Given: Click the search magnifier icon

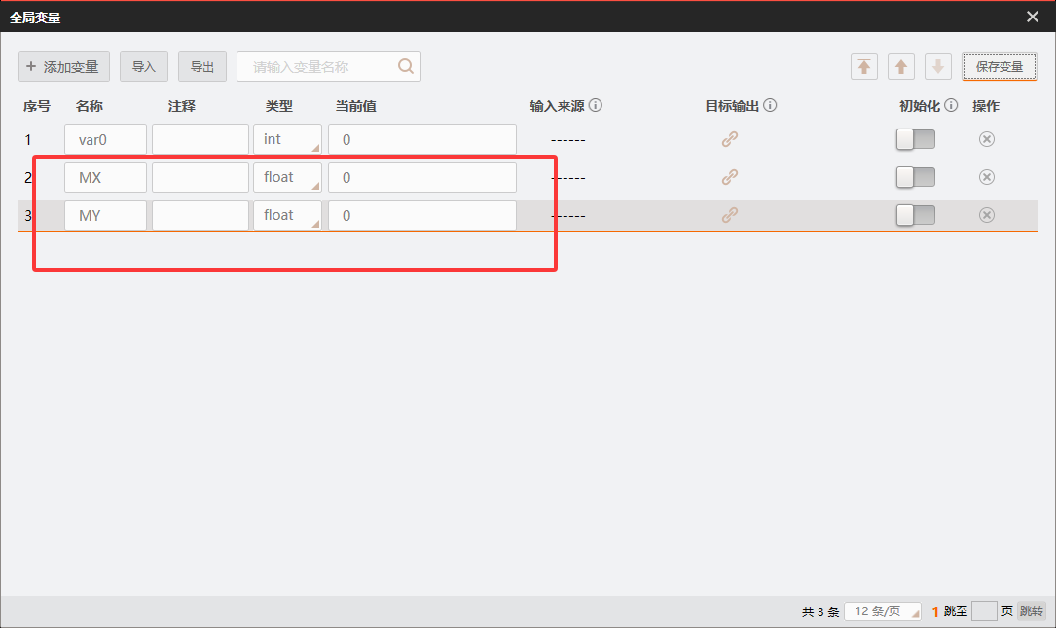Looking at the screenshot, I should point(406,66).
